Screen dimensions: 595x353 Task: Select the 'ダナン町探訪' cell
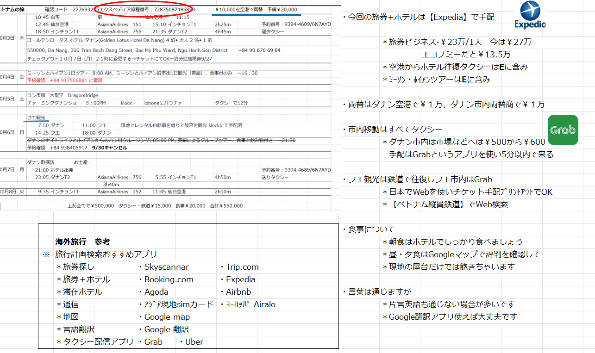[41, 162]
